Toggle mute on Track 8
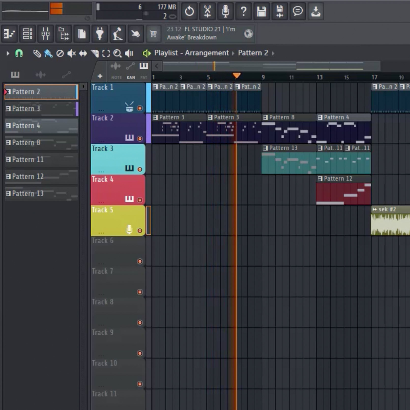 [x=140, y=323]
